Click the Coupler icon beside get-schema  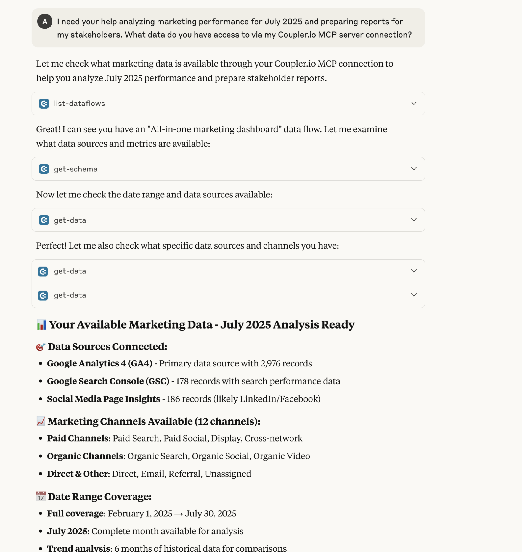[44, 169]
